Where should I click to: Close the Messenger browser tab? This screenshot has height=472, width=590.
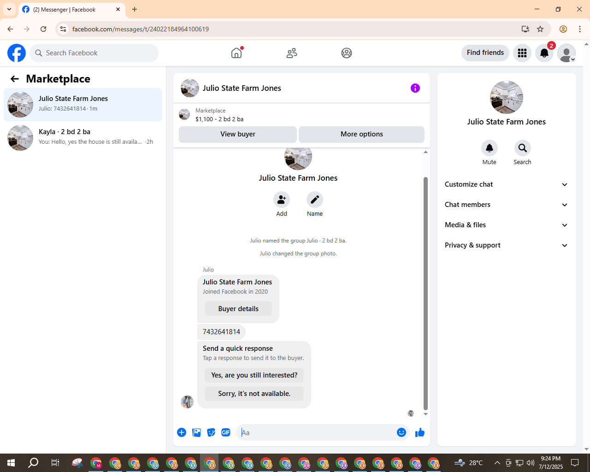point(118,9)
